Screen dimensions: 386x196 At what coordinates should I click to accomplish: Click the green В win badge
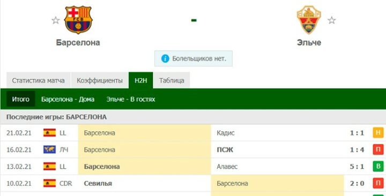pos(378,166)
